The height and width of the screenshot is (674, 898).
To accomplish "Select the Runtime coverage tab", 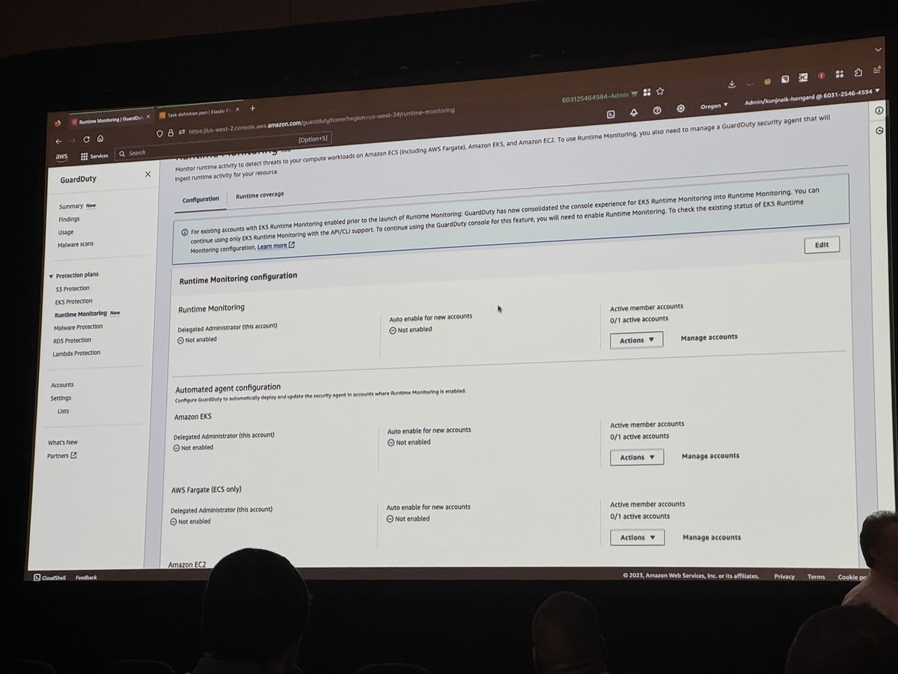I will coord(260,195).
